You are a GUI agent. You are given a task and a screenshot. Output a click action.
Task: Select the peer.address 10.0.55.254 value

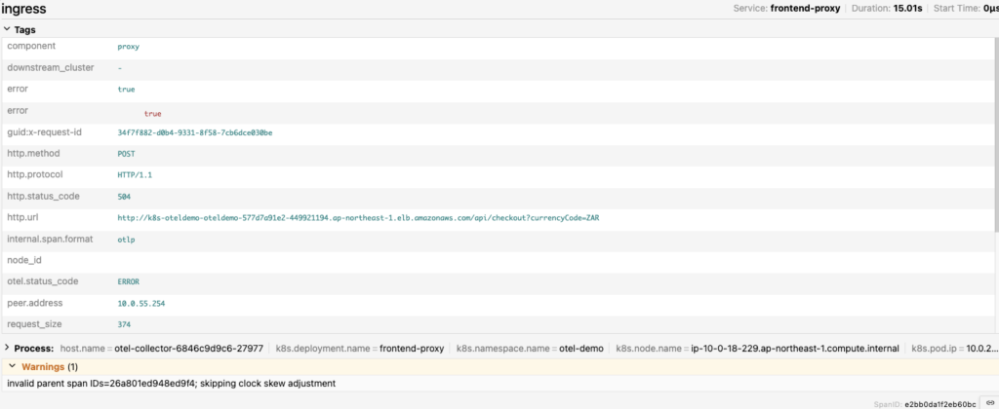click(x=141, y=304)
